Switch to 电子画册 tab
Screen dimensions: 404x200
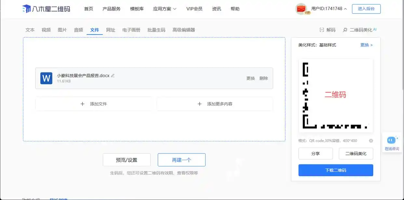pyautogui.click(x=131, y=30)
